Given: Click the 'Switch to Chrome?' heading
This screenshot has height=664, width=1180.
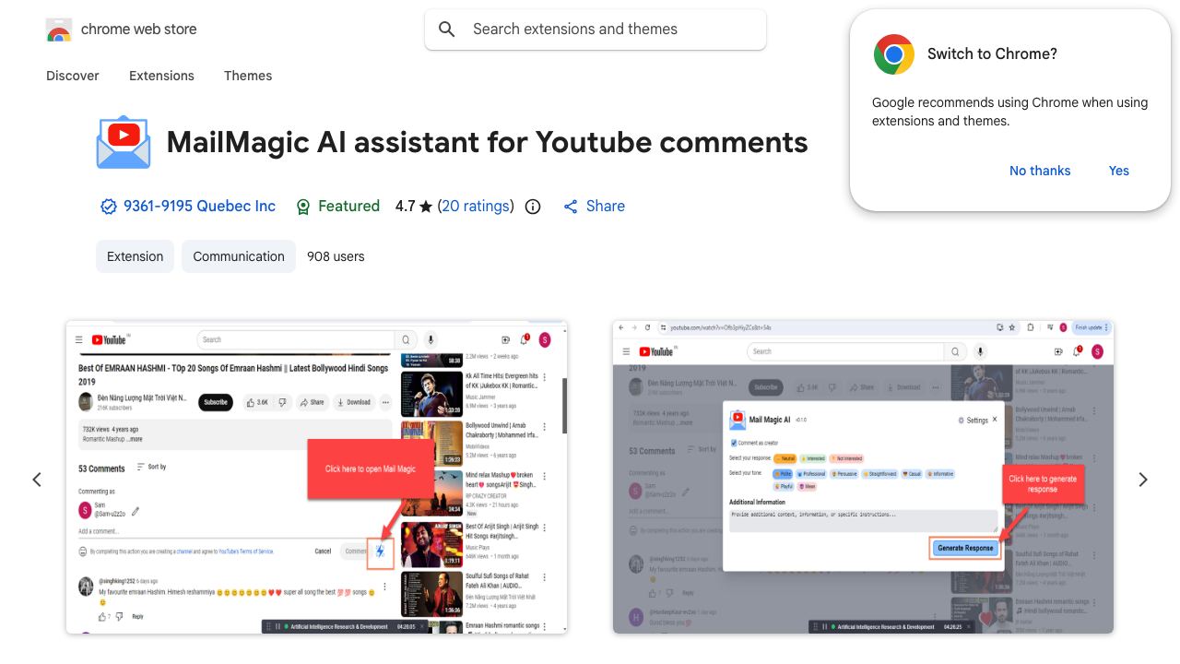Looking at the screenshot, I should pyautogui.click(x=992, y=53).
